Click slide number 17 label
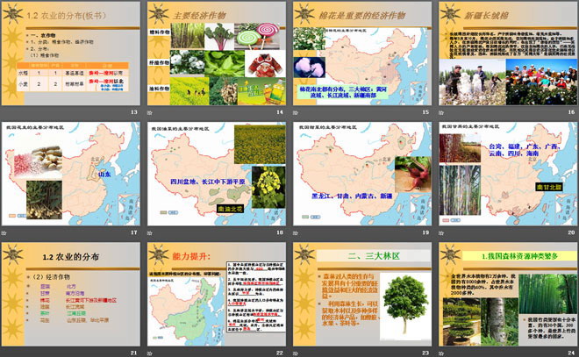Screen dimensions: 579x357 [x=134, y=232]
